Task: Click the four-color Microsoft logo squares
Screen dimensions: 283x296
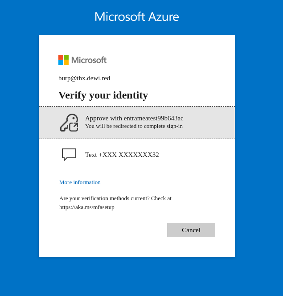Action: [63, 60]
